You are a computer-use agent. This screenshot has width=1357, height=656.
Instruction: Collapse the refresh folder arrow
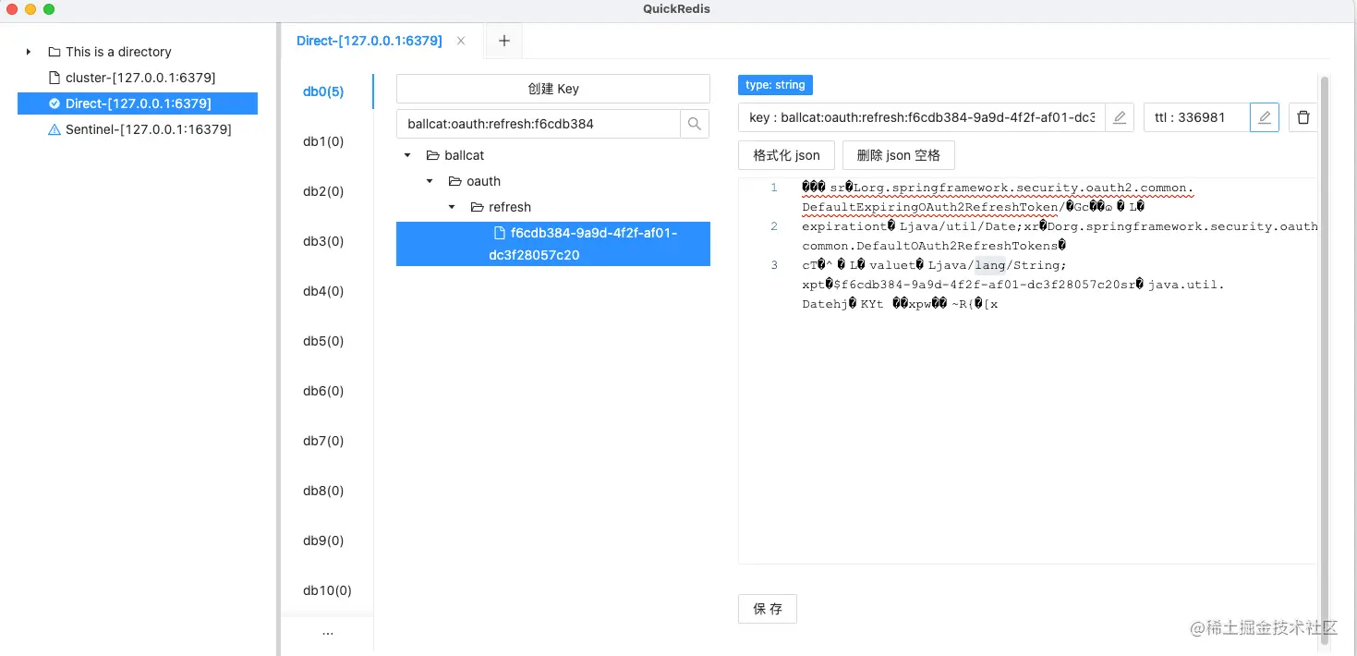click(452, 207)
